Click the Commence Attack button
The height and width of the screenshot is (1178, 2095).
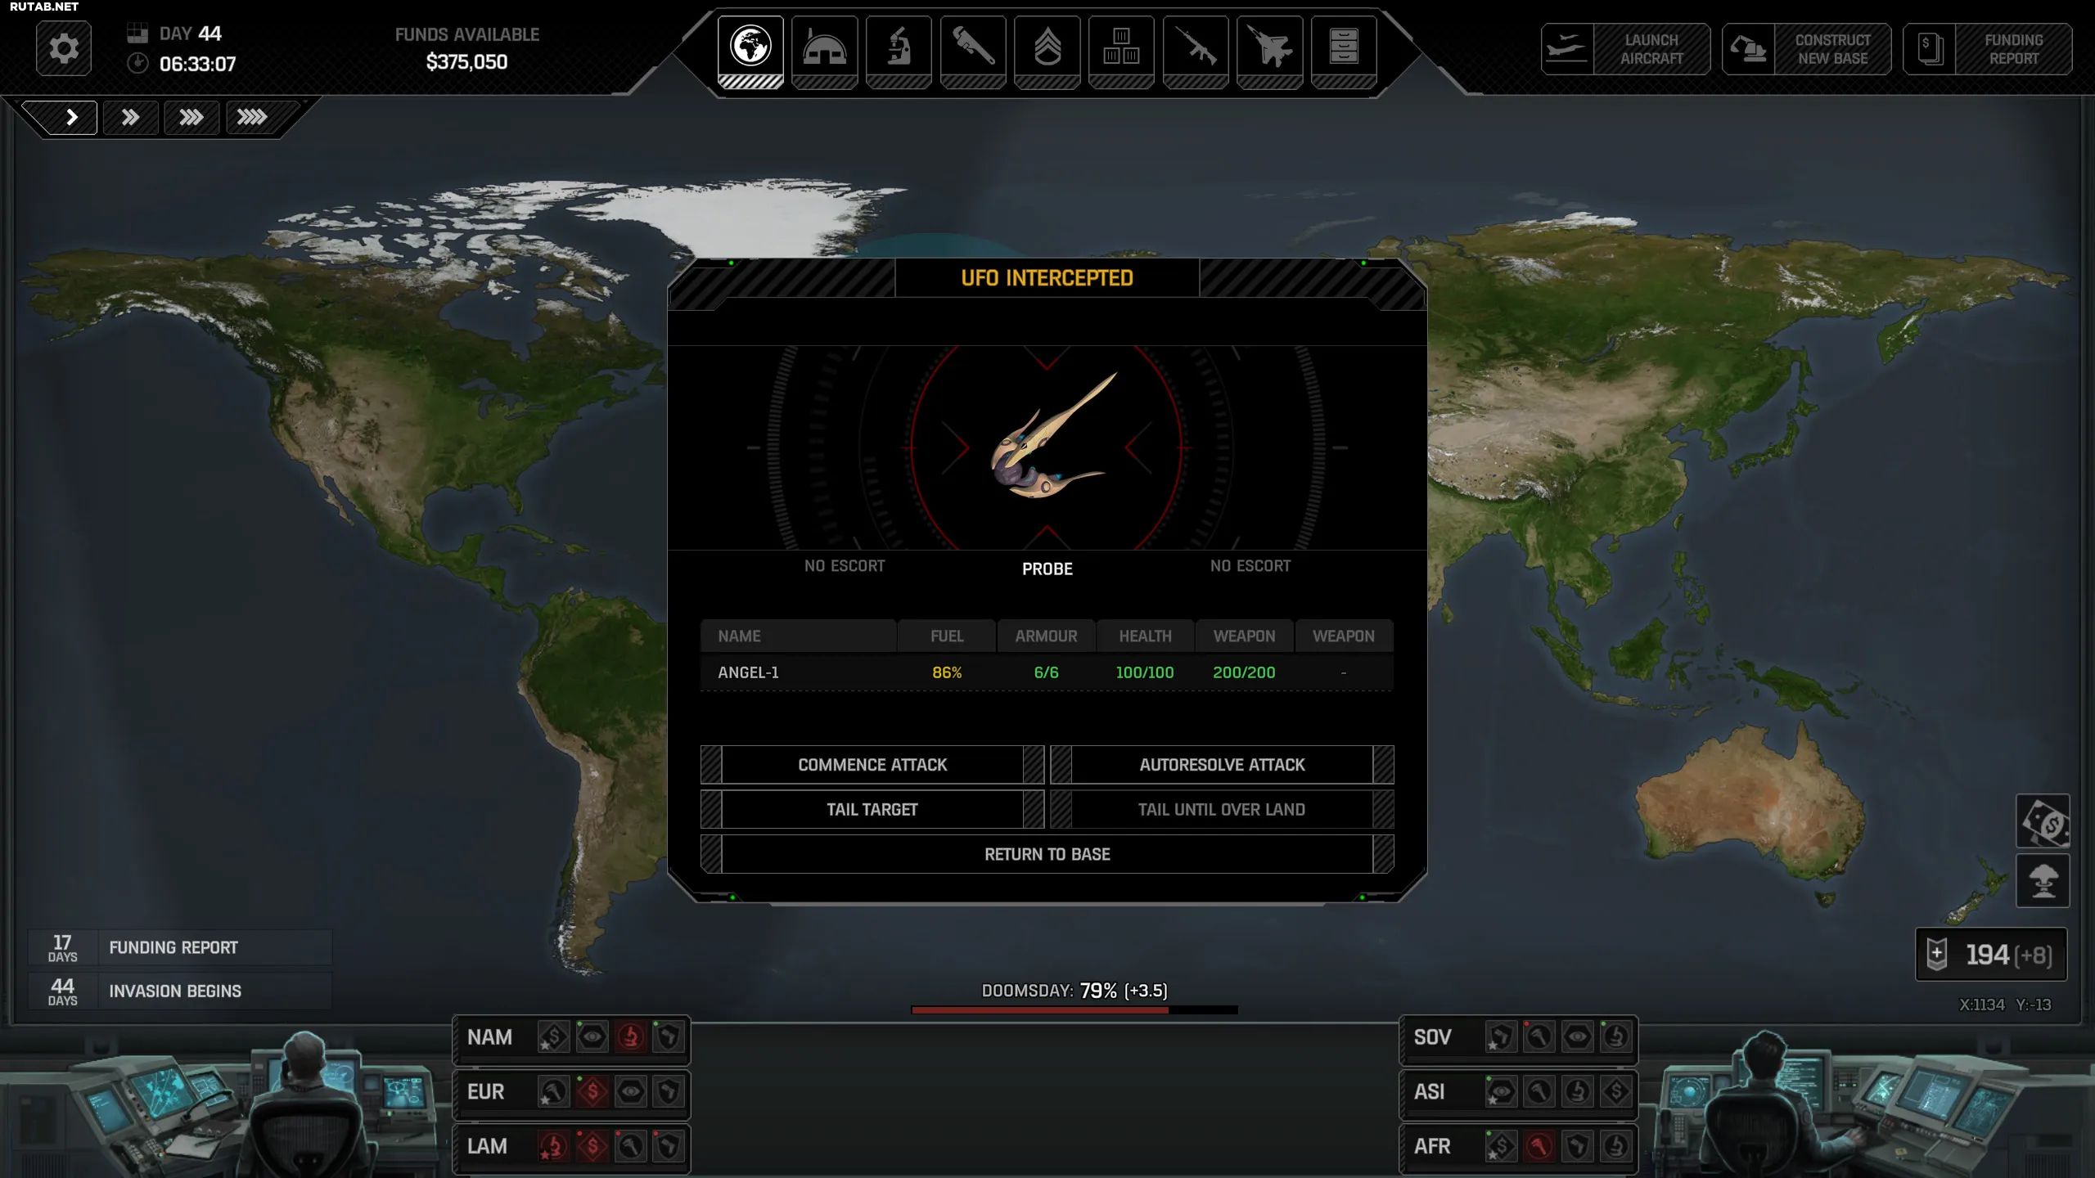click(x=872, y=765)
